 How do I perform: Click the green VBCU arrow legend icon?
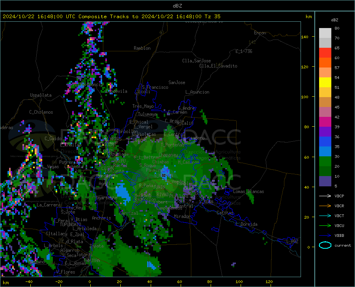point(325,225)
